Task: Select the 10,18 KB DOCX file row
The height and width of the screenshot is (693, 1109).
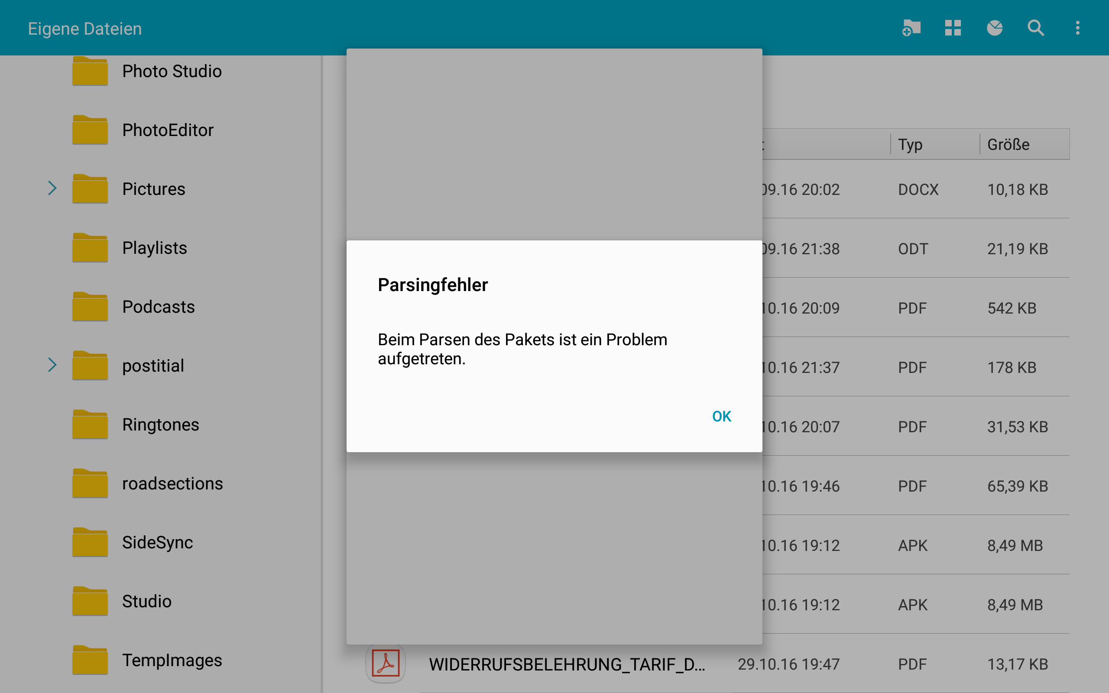Action: (917, 189)
